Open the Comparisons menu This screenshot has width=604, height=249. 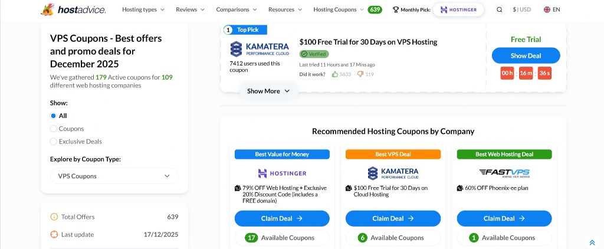(238, 9)
